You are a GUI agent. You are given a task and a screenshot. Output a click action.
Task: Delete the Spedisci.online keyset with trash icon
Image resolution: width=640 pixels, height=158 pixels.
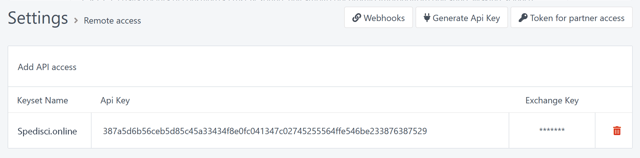tap(617, 131)
